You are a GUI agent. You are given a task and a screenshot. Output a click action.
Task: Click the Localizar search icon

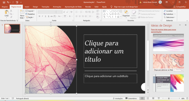pos(165,11)
